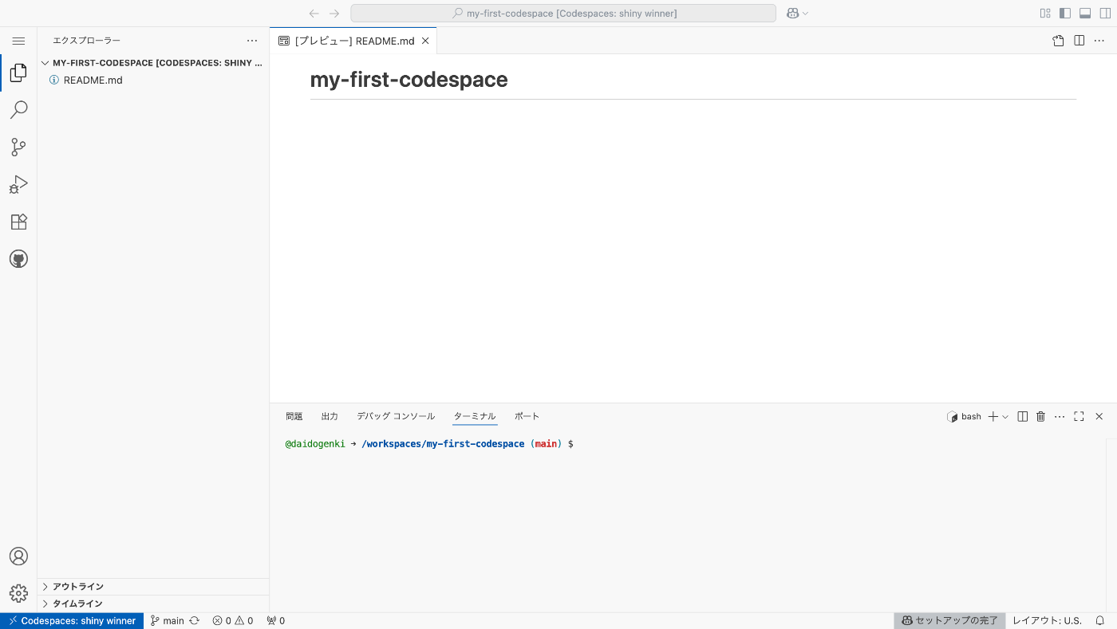Image resolution: width=1117 pixels, height=629 pixels.
Task: Open the Manage gear settings icon
Action: click(18, 594)
